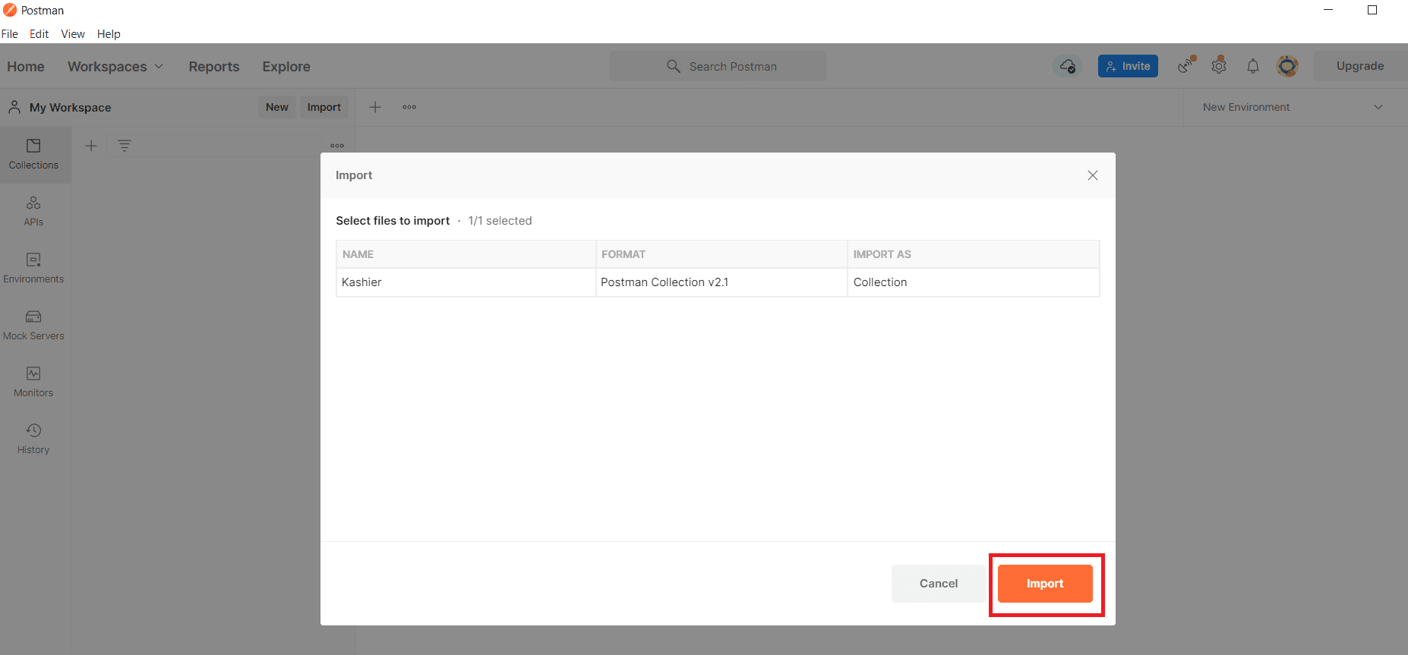This screenshot has height=655, width=1408.
Task: Click the Postman Collection v2.1 format cell
Action: point(721,282)
